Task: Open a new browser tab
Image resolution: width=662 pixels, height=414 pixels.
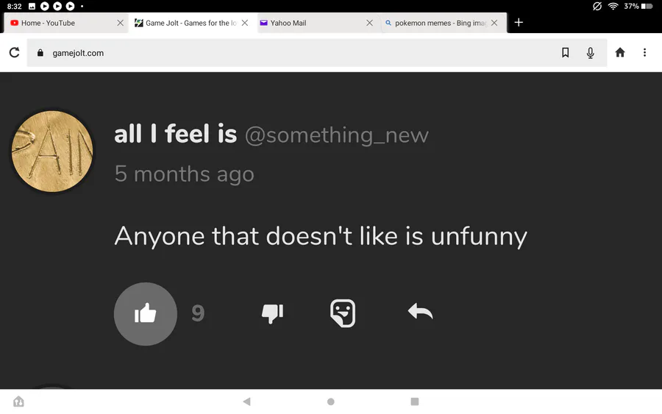Action: 519,23
